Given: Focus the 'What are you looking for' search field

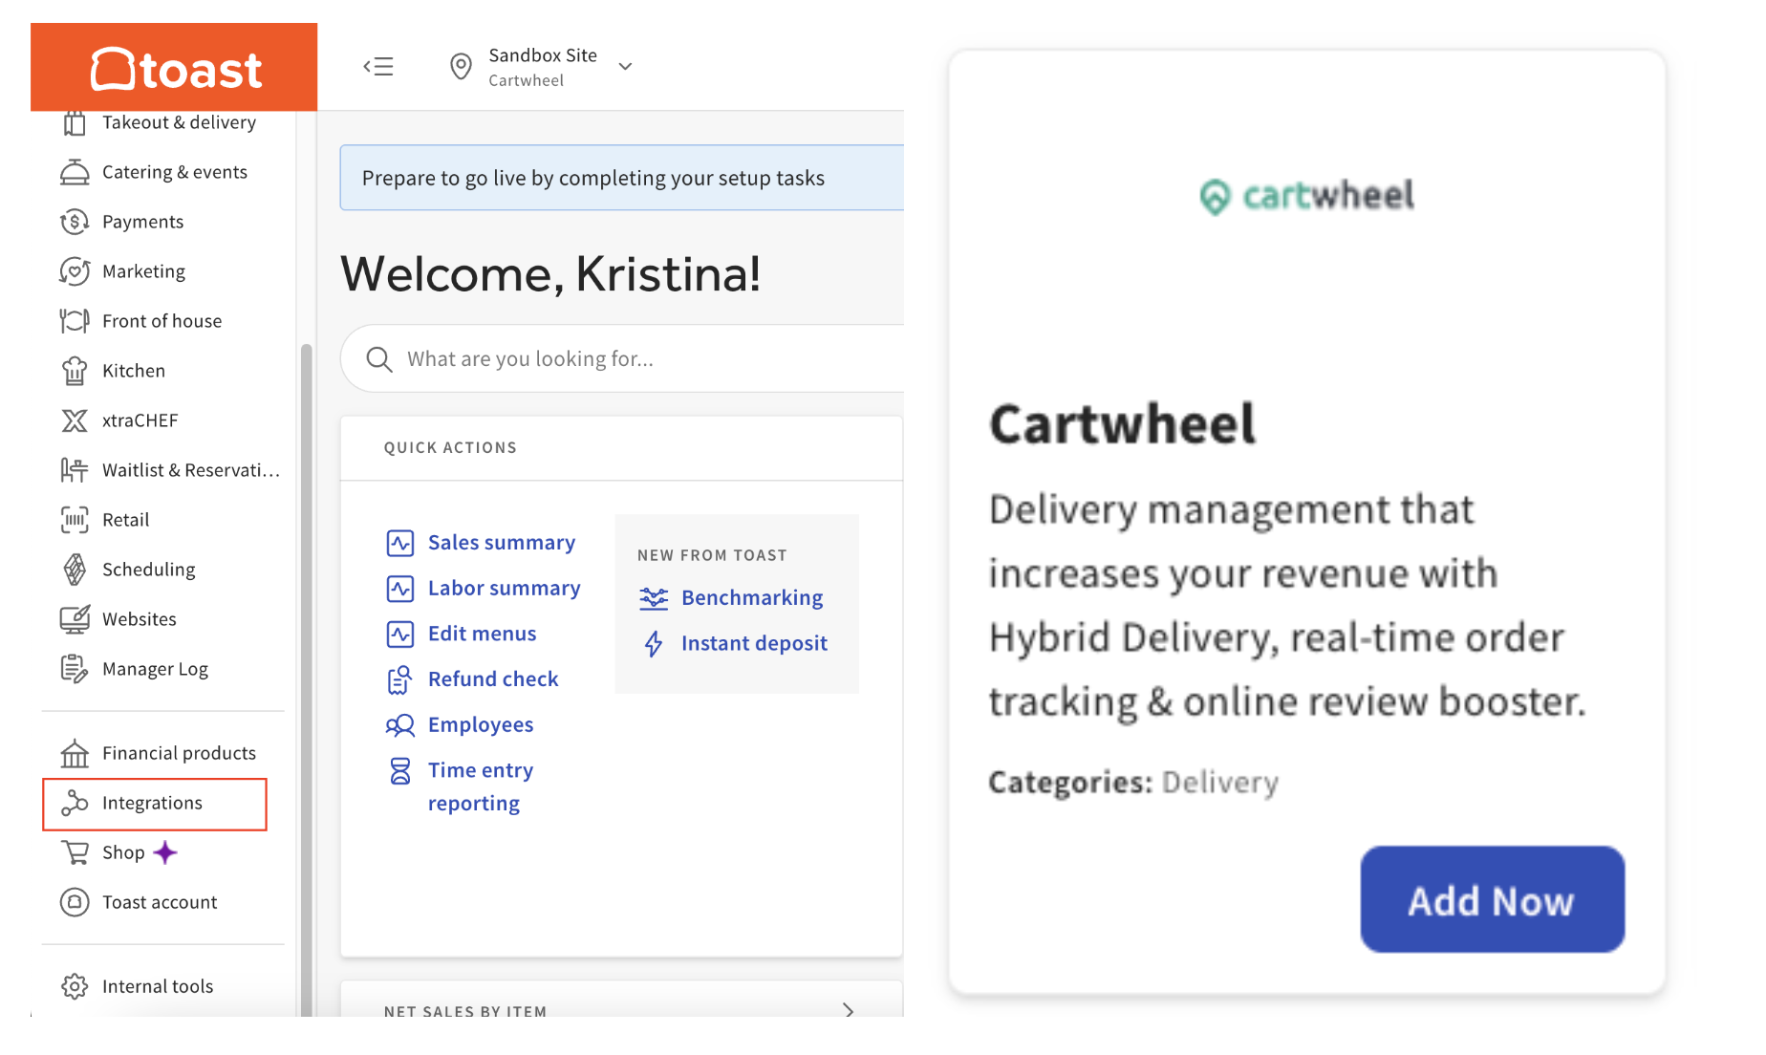Looking at the screenshot, I should coord(621,358).
